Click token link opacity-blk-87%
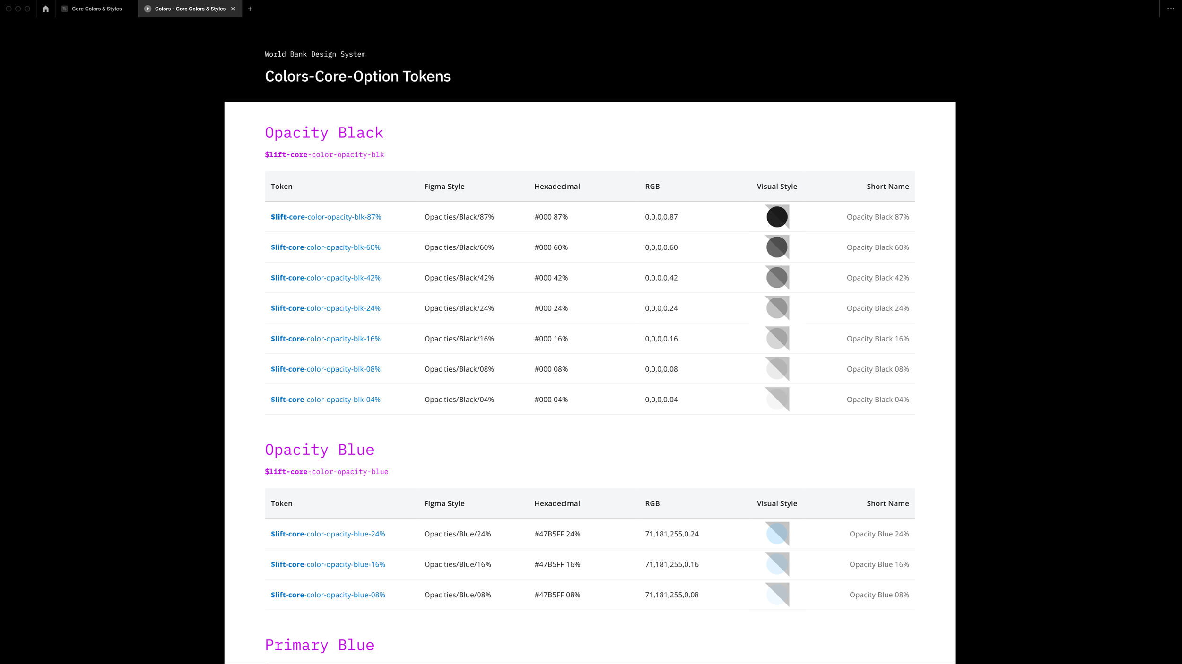 [x=326, y=217]
